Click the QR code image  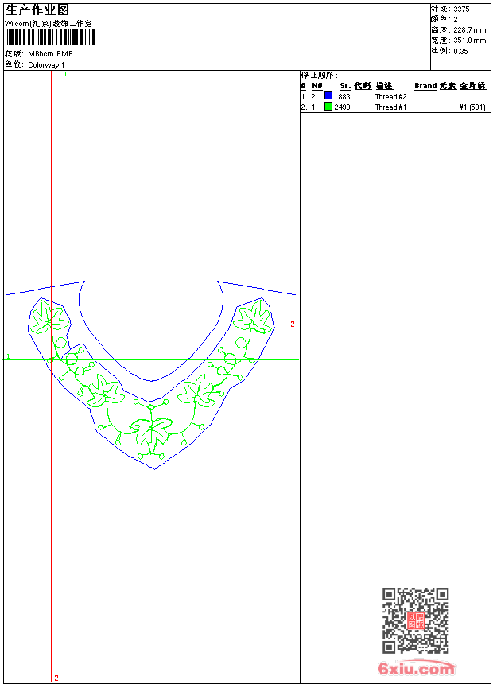coord(416,620)
